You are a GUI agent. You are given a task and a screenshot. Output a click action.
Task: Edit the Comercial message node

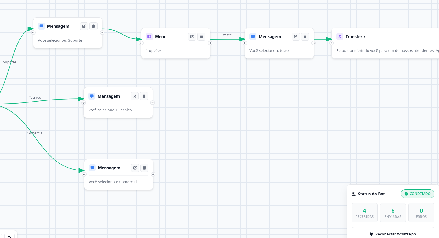click(x=135, y=168)
